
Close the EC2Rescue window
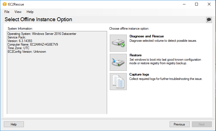click(209, 4)
